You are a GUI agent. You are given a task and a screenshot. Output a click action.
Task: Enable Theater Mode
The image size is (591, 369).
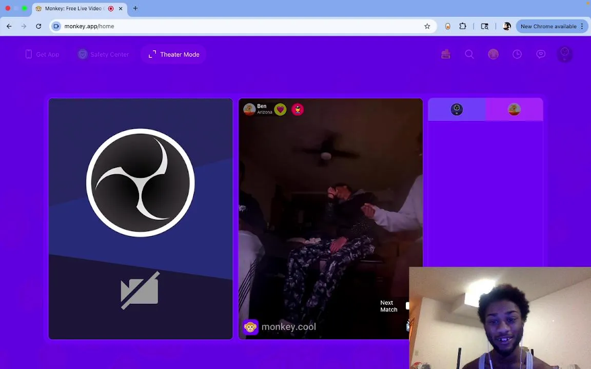(x=174, y=54)
